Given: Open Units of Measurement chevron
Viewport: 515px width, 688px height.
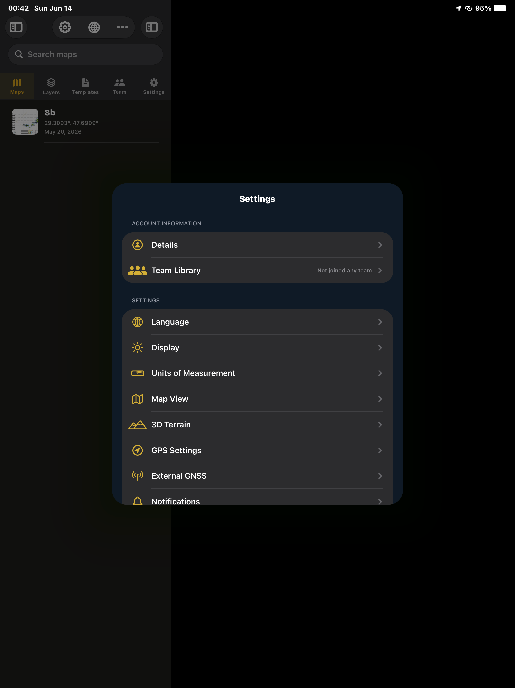Looking at the screenshot, I should [x=380, y=373].
